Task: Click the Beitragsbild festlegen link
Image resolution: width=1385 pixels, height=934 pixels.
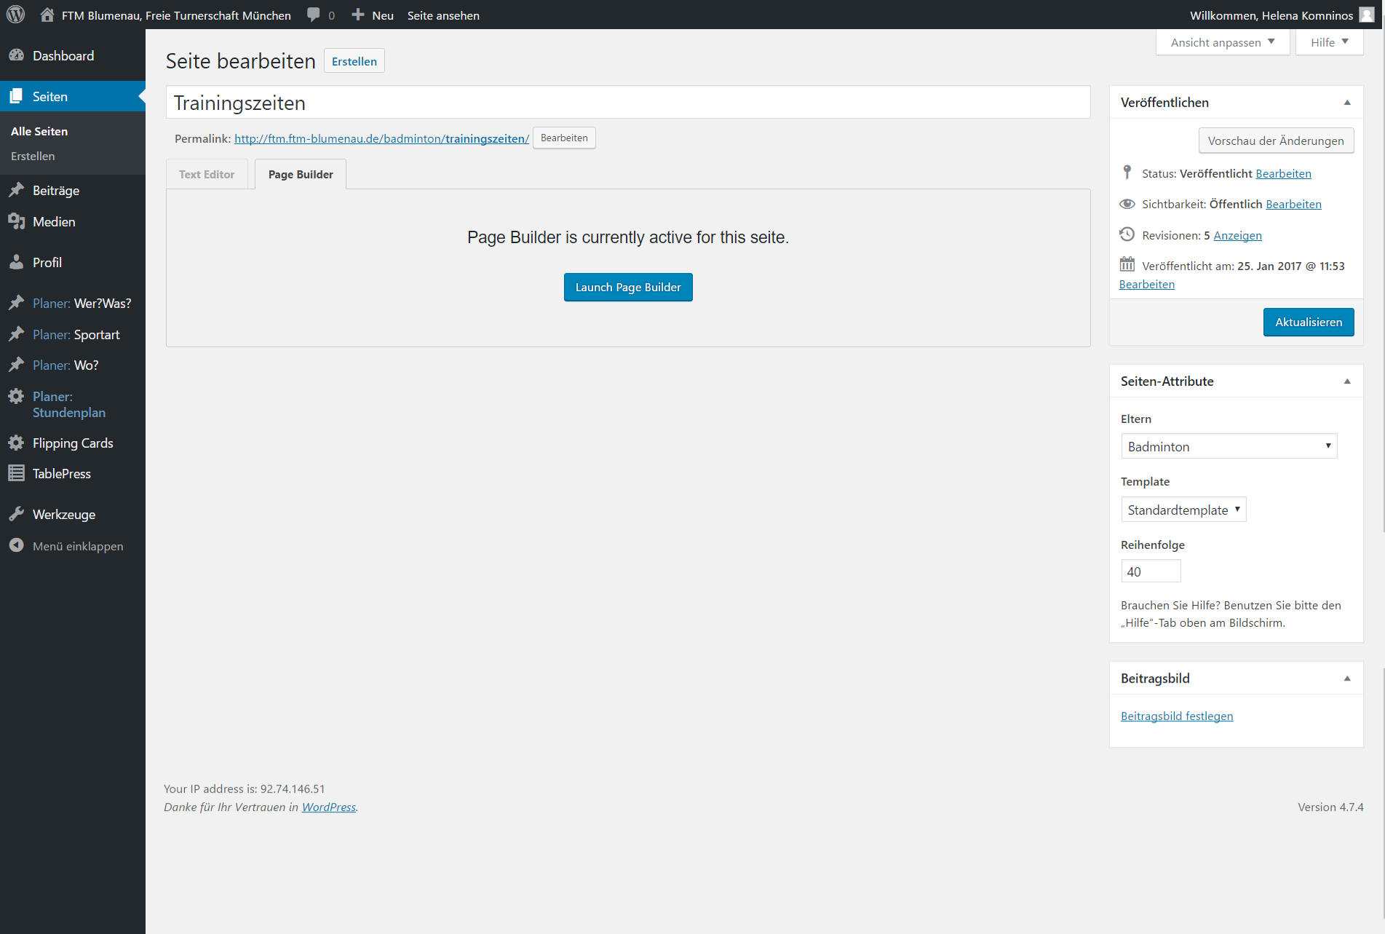Action: (1177, 716)
